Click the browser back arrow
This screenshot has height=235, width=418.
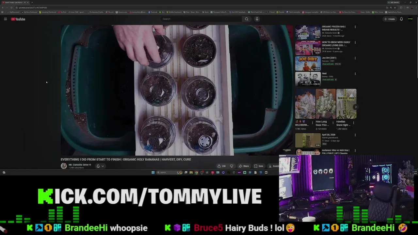point(3,8)
